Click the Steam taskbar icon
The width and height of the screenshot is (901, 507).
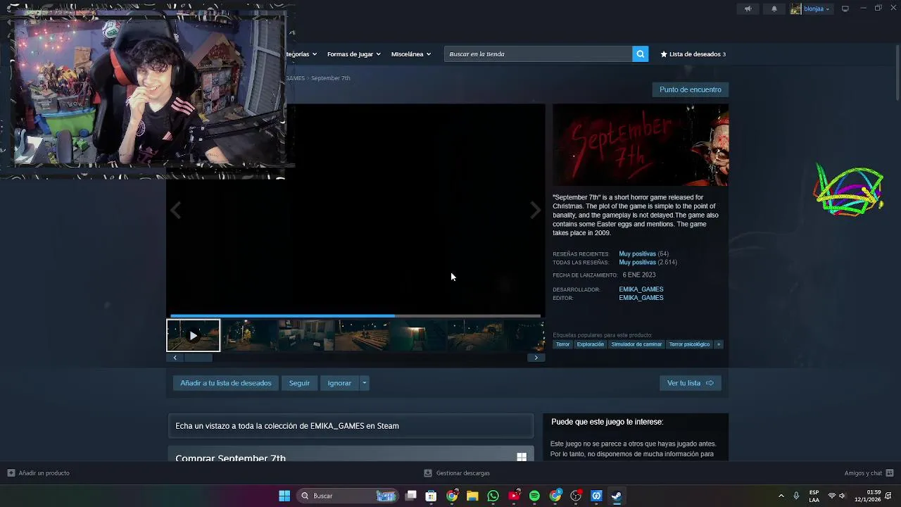[x=617, y=496]
